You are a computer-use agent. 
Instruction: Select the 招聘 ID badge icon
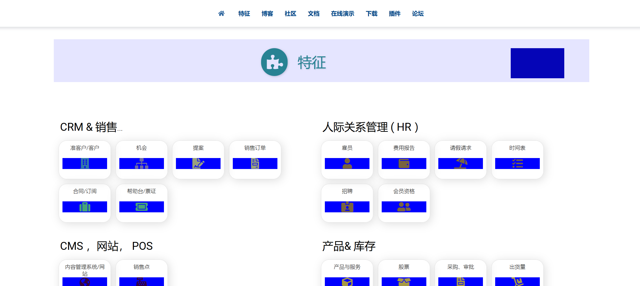[x=347, y=207]
